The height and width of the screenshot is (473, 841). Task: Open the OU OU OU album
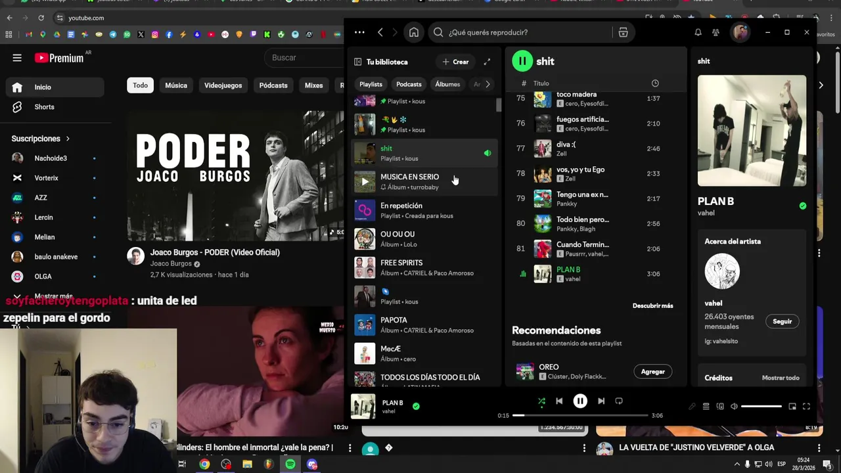(424, 239)
